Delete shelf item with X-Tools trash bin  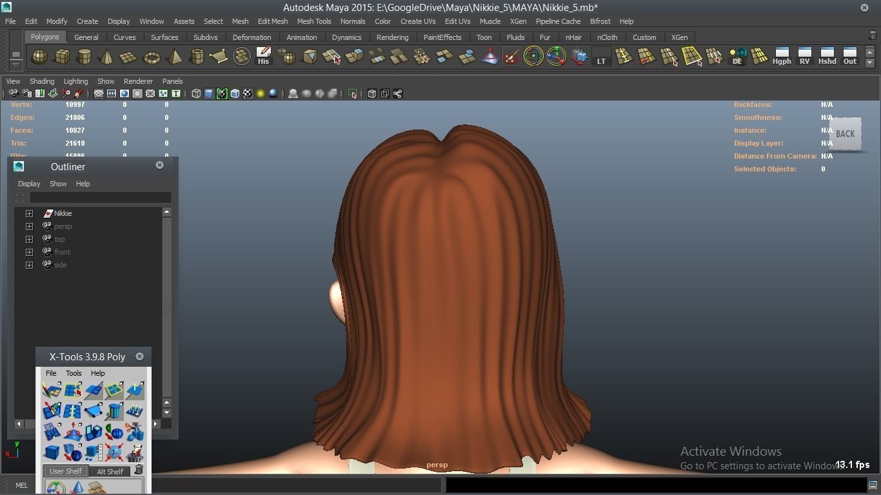click(x=139, y=470)
